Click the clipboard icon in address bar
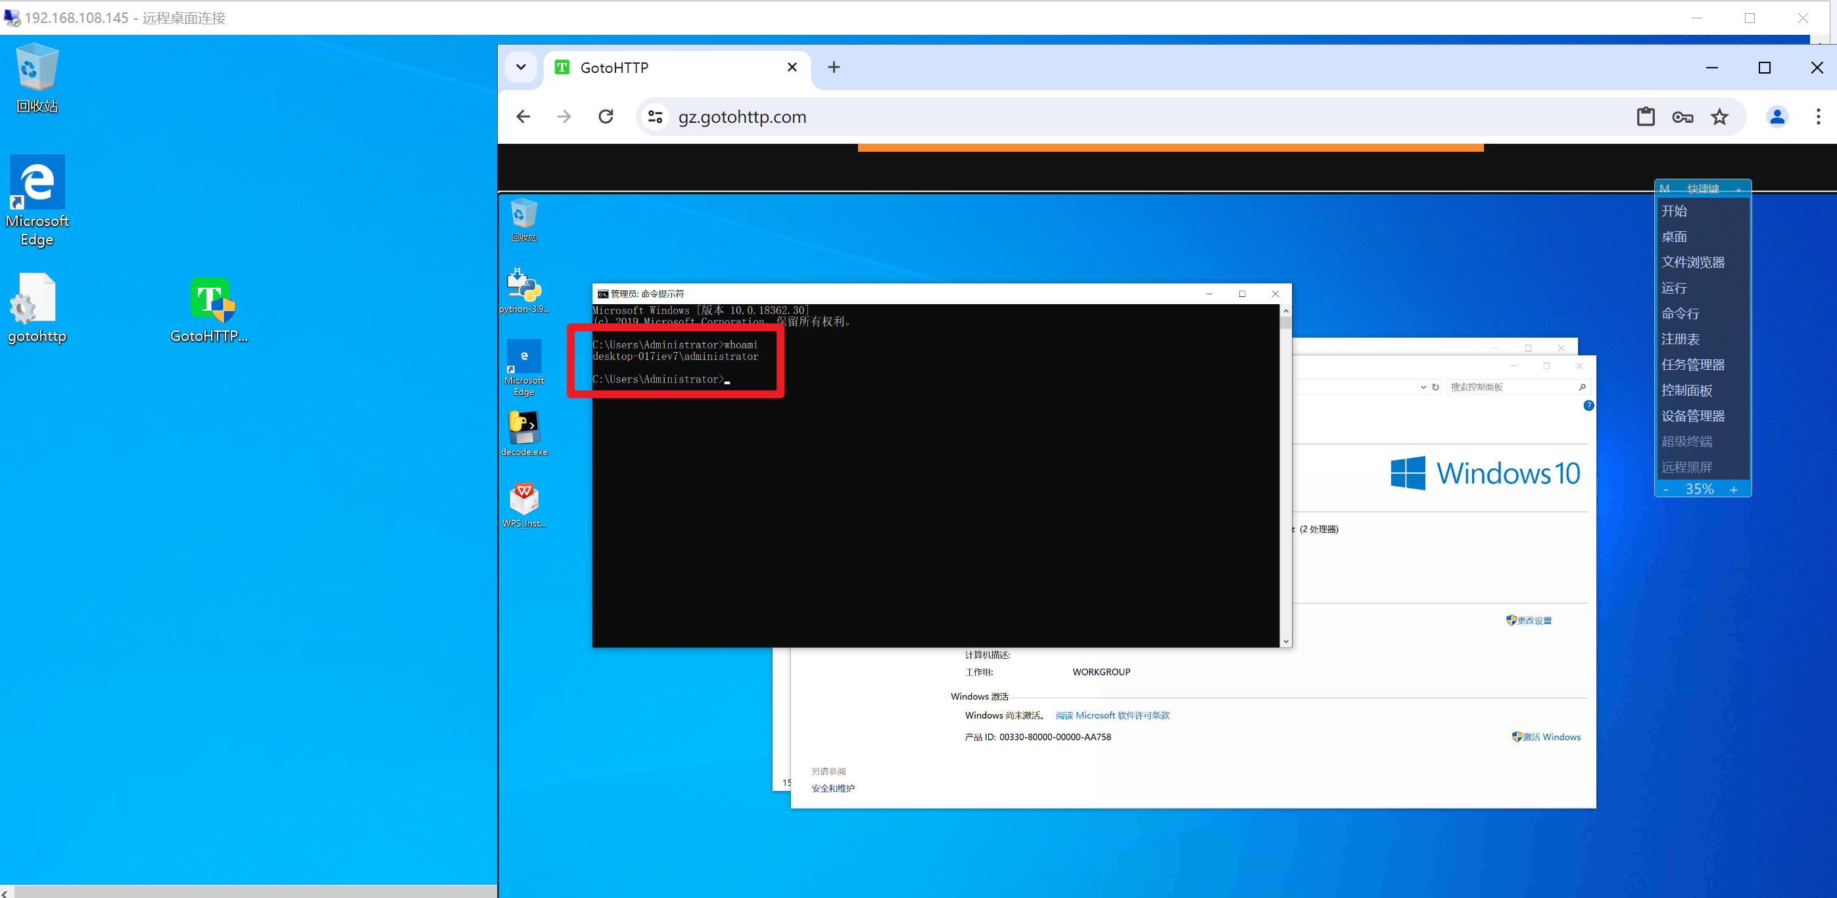Viewport: 1837px width, 898px height. 1645,117
